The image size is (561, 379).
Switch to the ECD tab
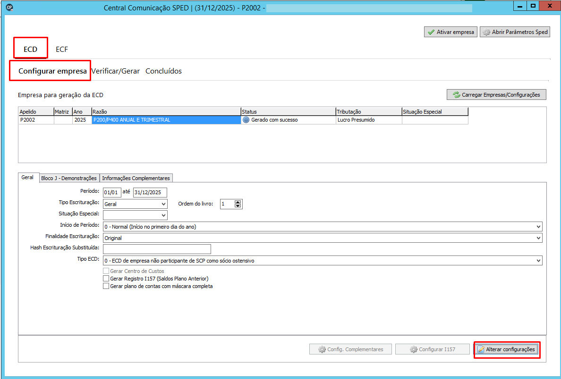click(30, 49)
